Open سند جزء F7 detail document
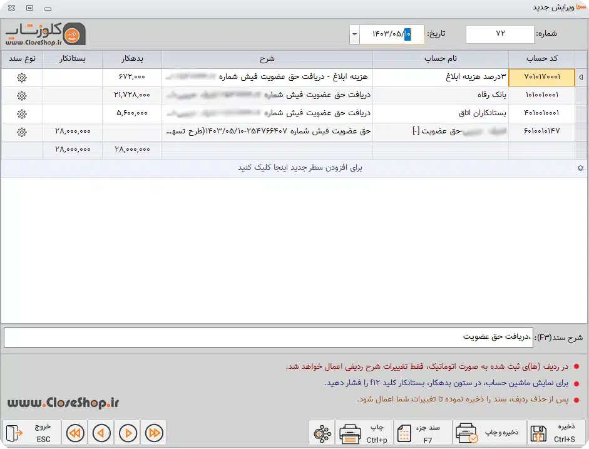 point(423,433)
